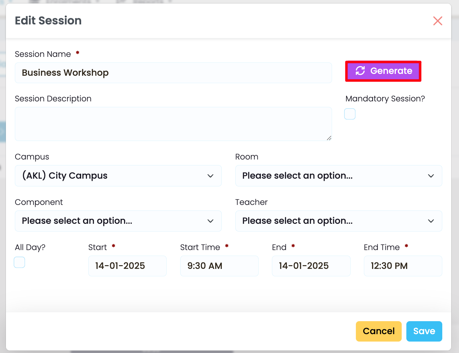Open the Component dropdown
This screenshot has height=353, width=459.
tap(118, 221)
